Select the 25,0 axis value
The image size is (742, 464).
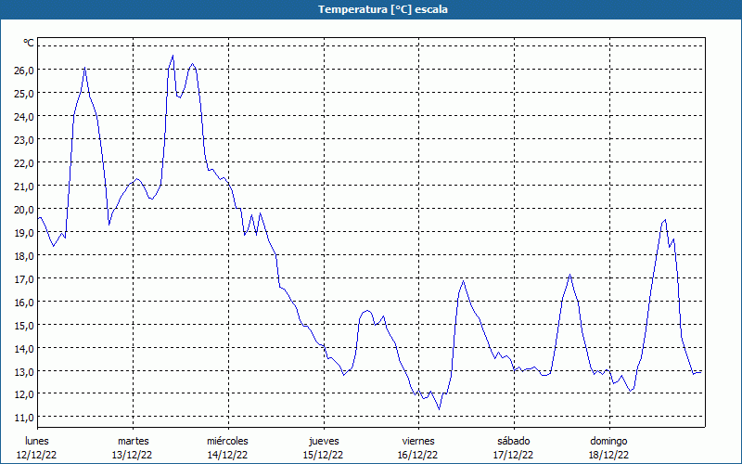point(23,94)
